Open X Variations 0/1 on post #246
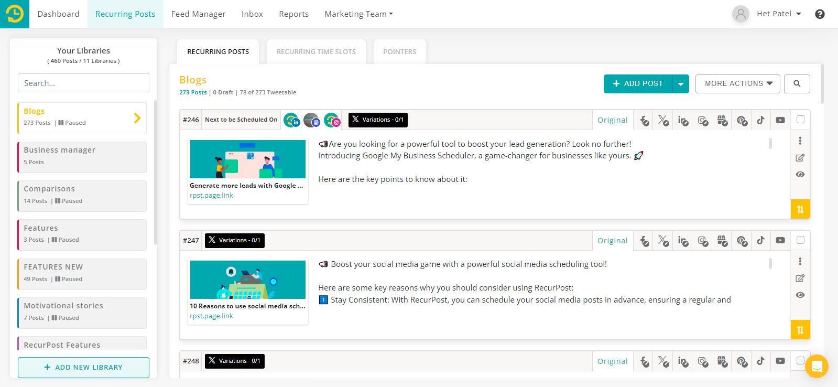 pyautogui.click(x=378, y=120)
